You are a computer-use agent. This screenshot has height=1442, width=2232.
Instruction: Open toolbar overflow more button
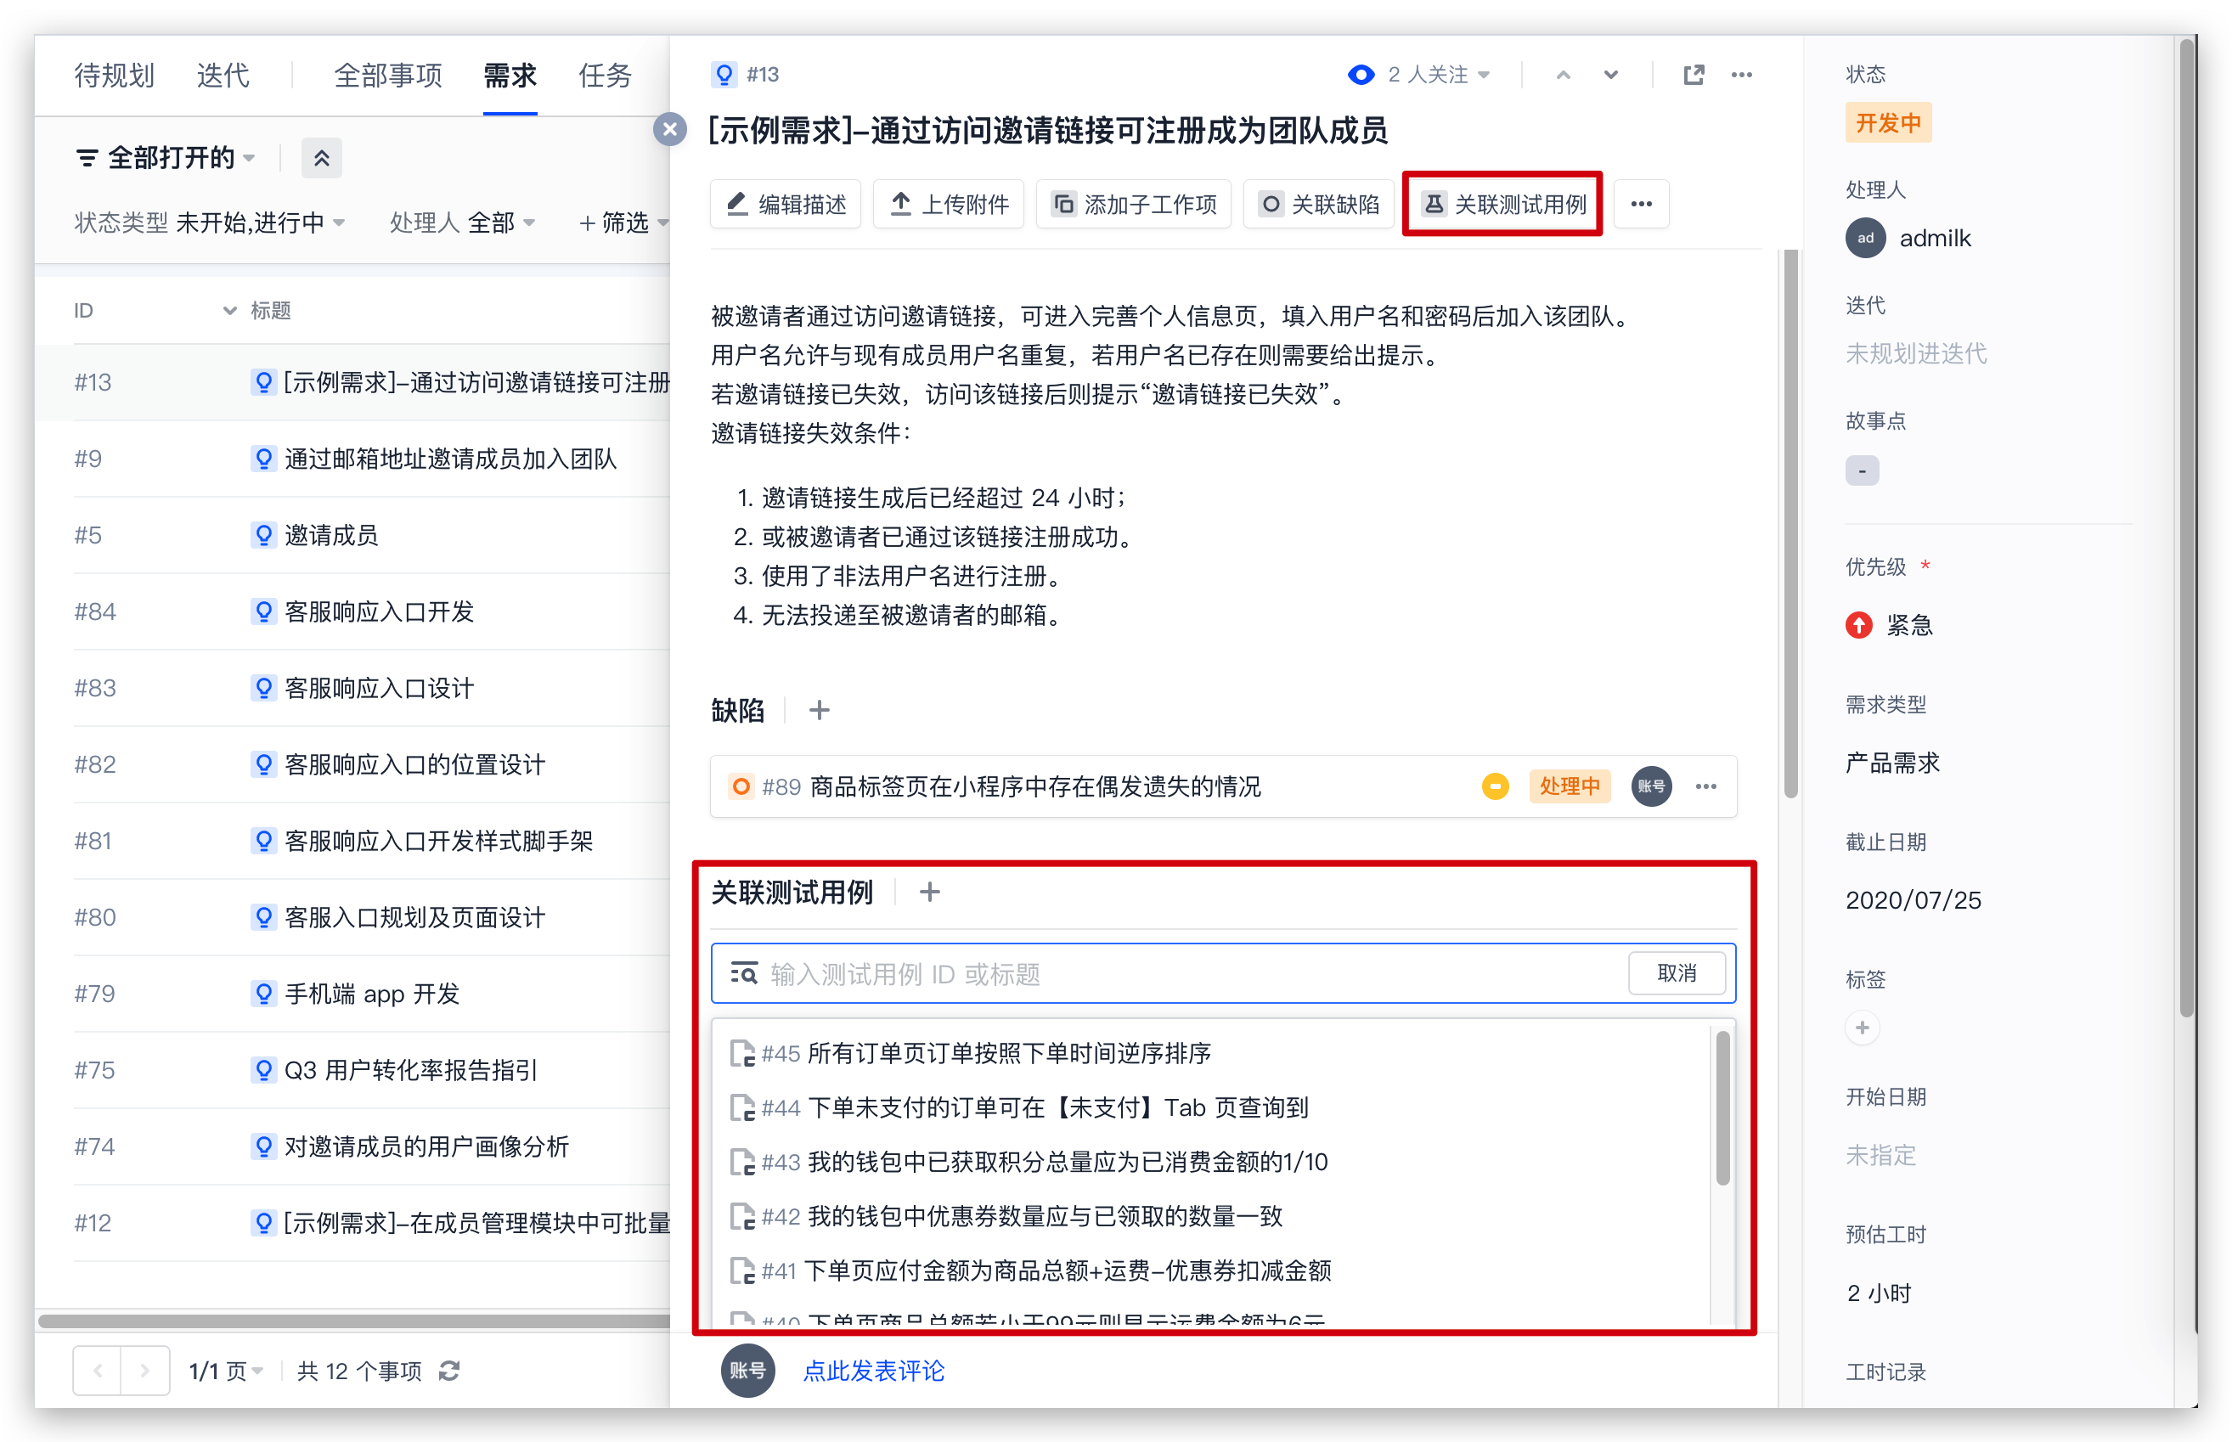pos(1641,204)
